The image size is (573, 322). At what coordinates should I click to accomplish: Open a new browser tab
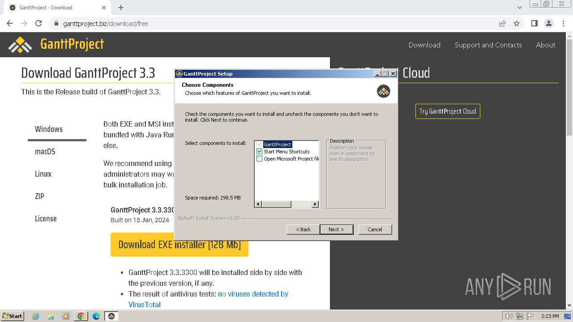(121, 8)
